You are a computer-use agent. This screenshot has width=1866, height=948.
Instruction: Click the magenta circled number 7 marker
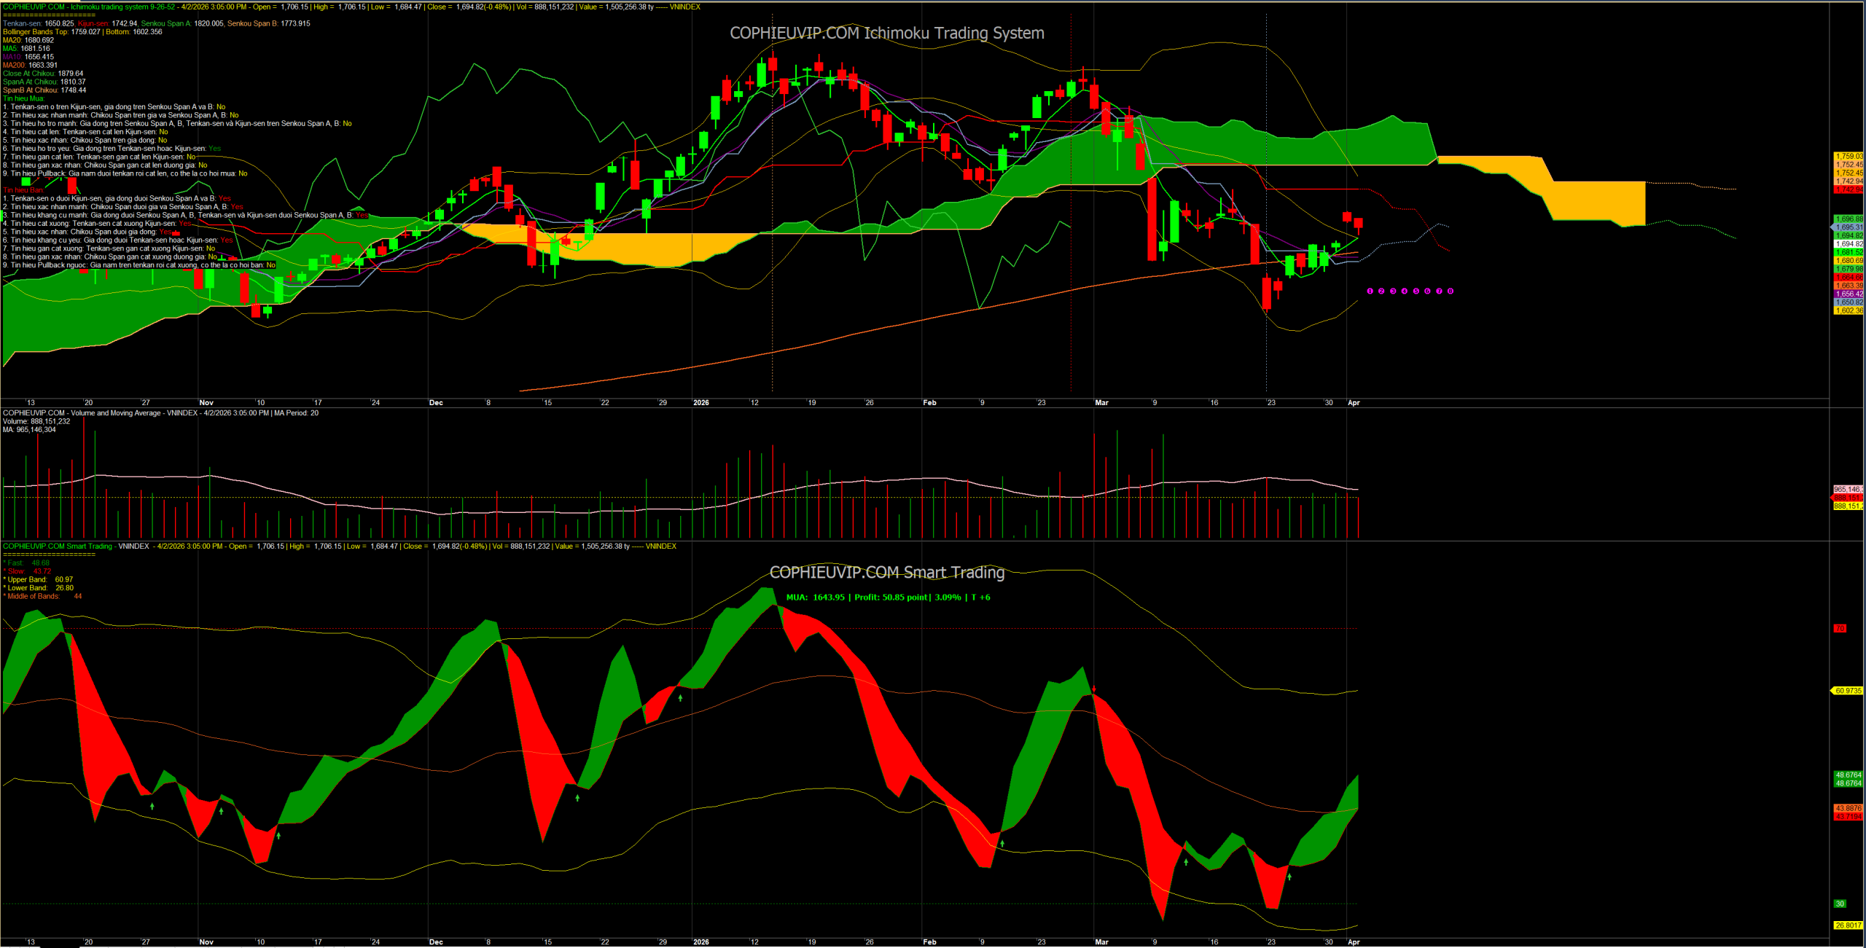coord(1439,291)
